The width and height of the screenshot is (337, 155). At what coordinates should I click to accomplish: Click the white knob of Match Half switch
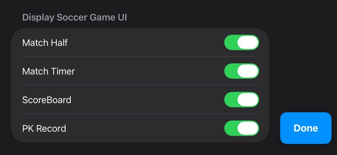tap(248, 43)
